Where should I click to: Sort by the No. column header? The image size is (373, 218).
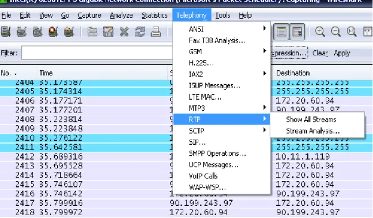tap(18, 73)
